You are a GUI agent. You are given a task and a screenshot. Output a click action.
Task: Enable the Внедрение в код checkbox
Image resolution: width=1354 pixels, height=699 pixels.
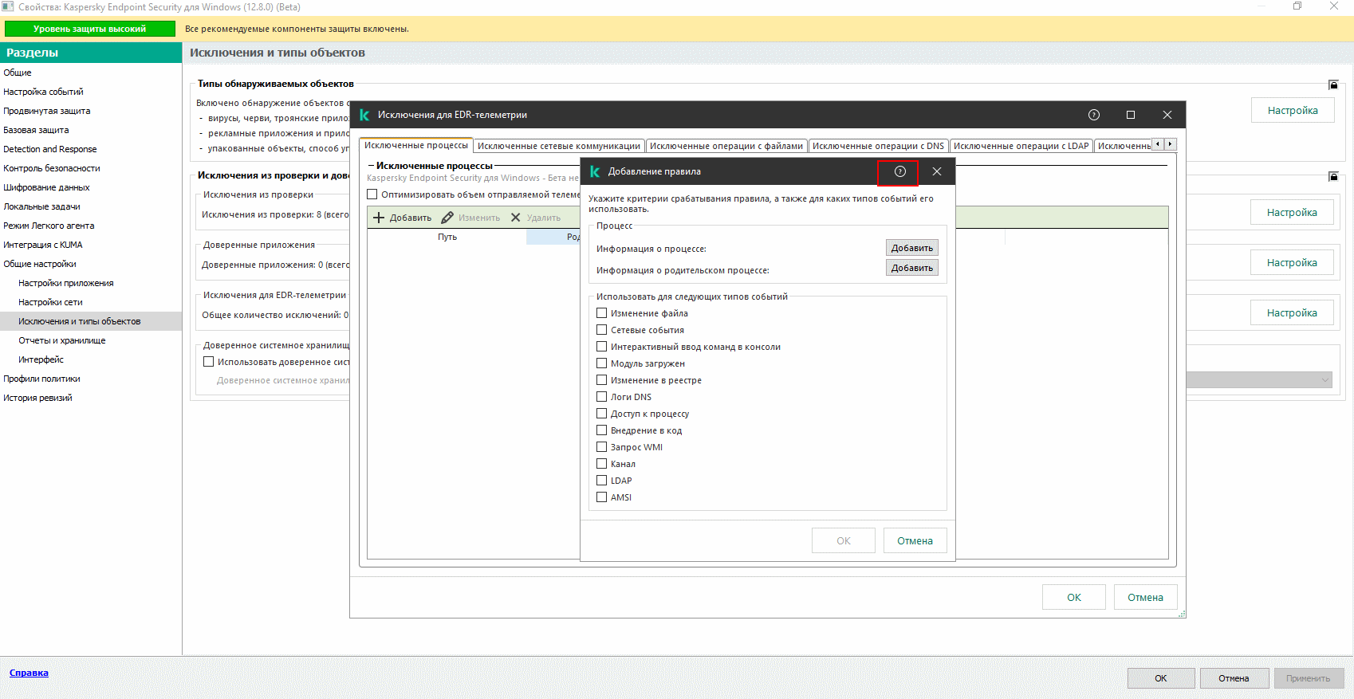pyautogui.click(x=602, y=430)
